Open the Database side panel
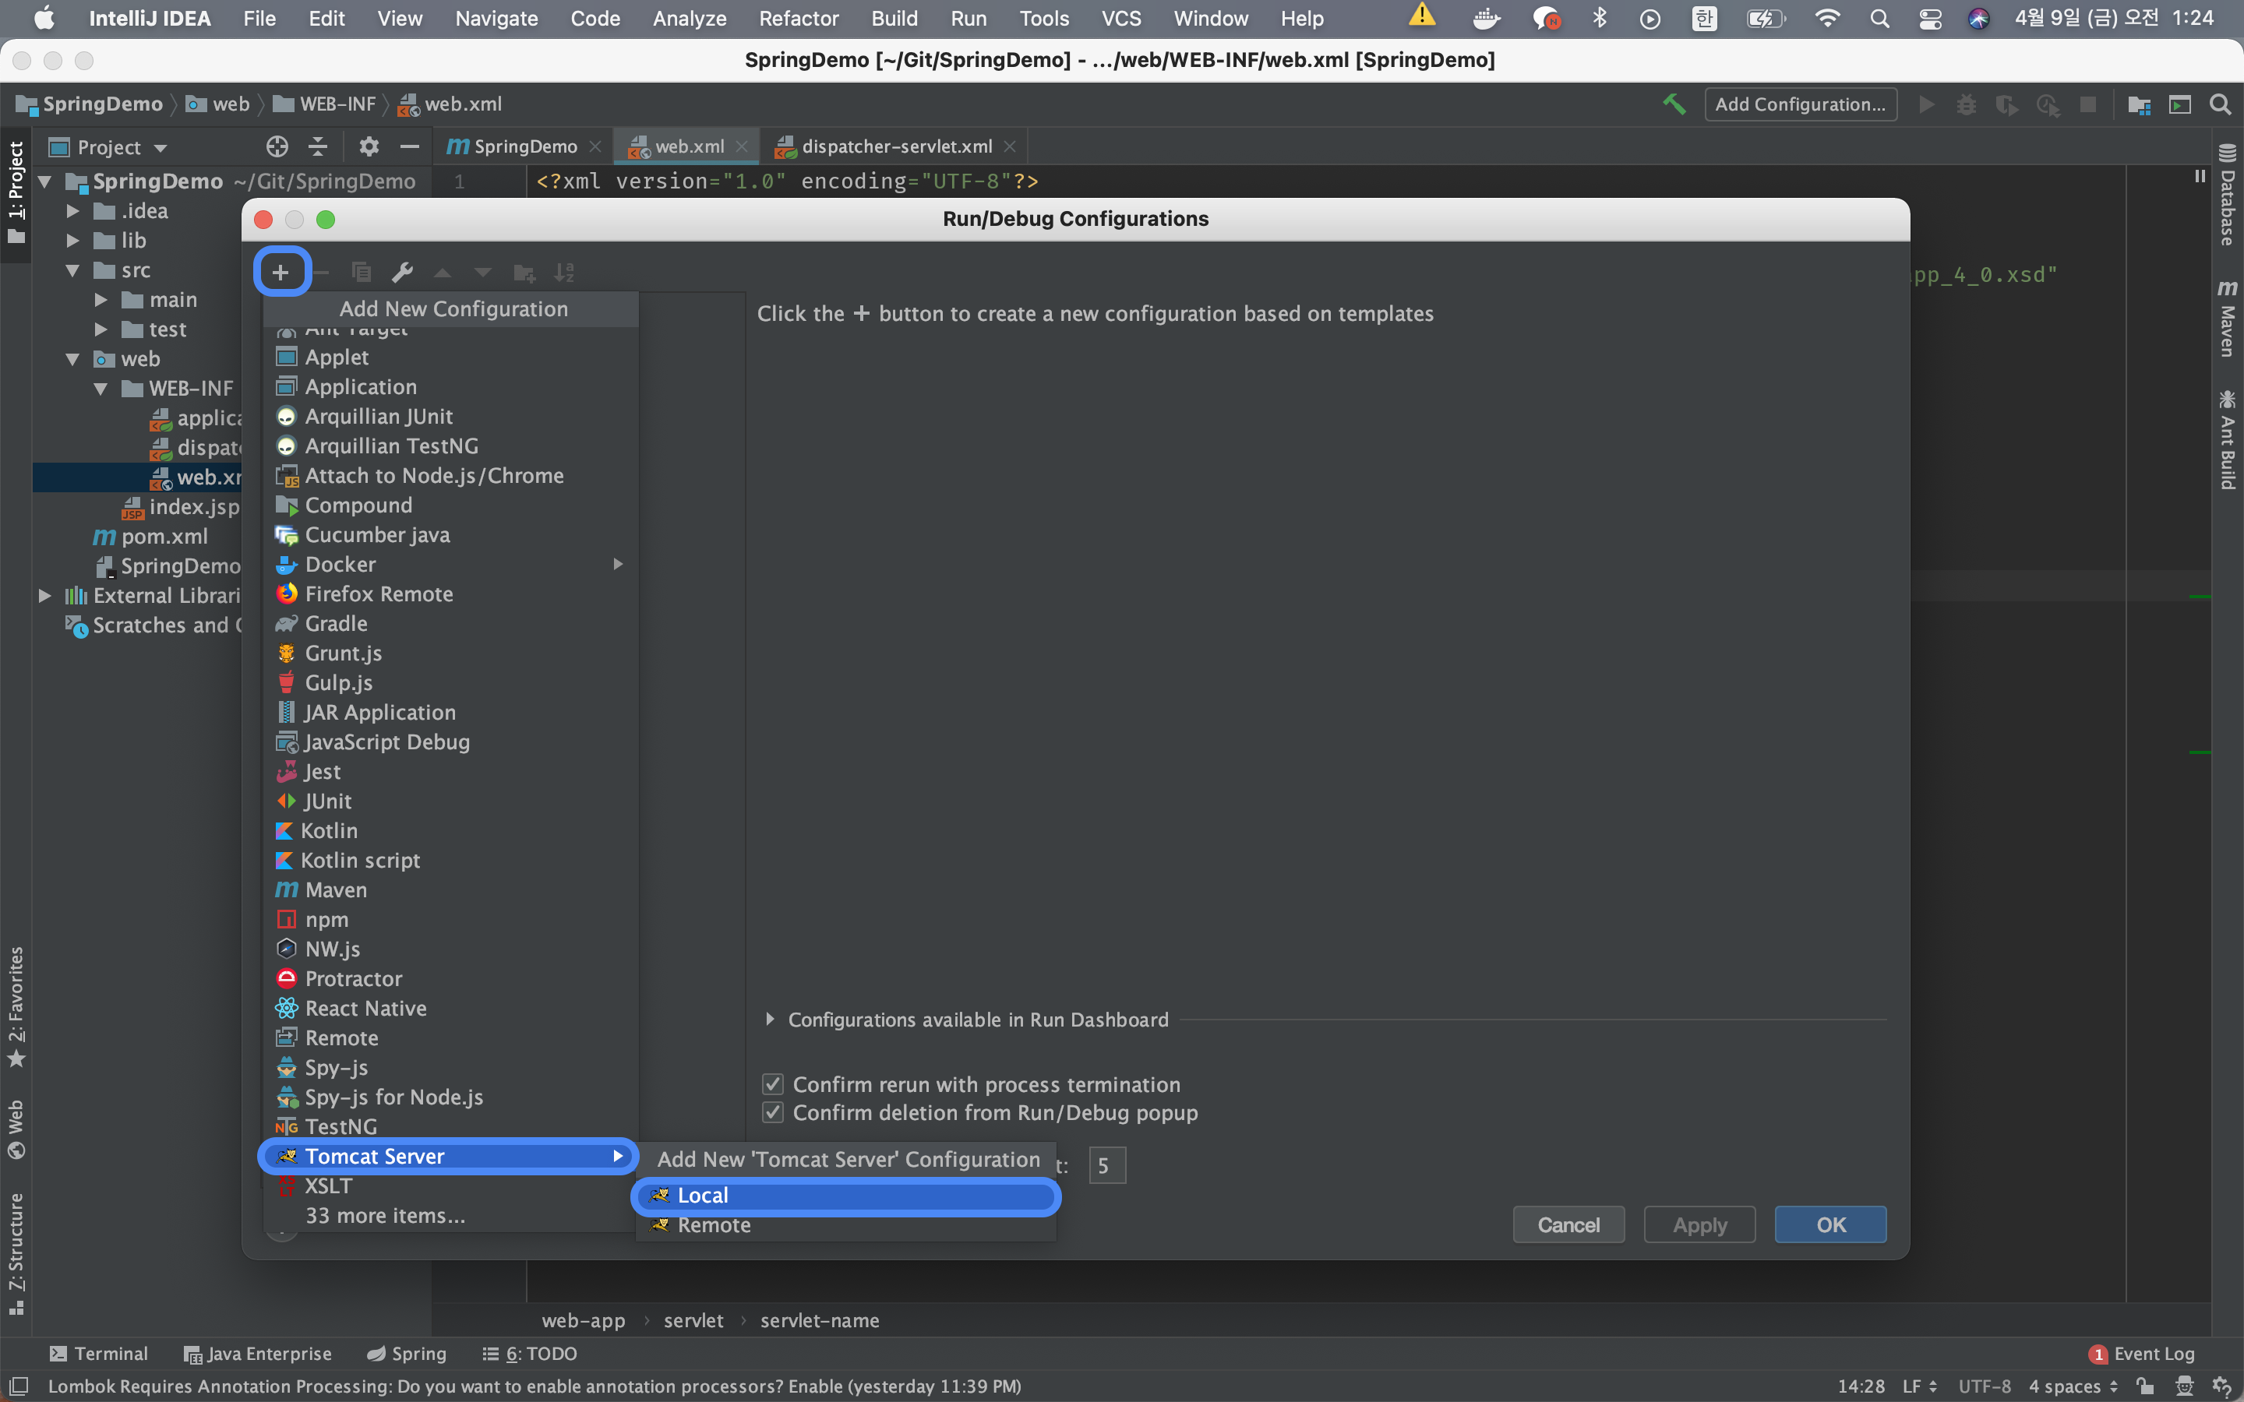2244x1402 pixels. tap(2228, 195)
